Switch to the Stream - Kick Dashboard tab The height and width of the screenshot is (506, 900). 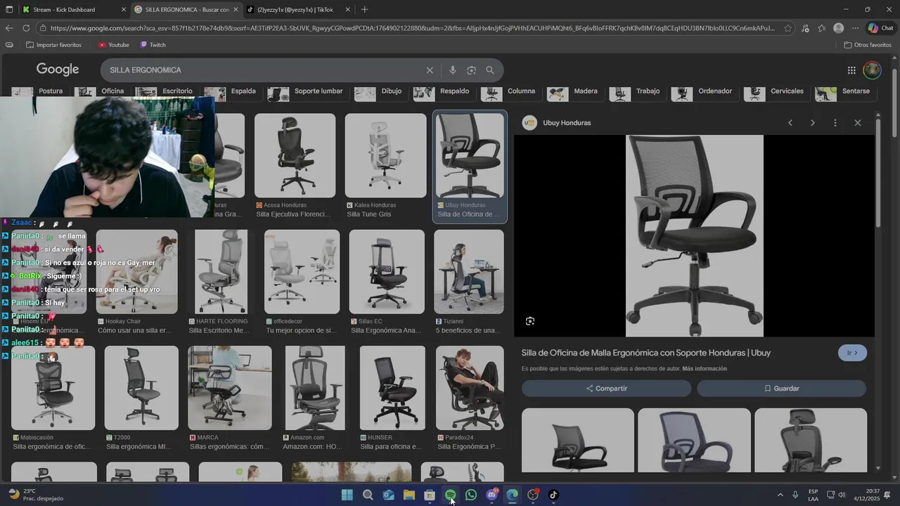click(x=74, y=10)
